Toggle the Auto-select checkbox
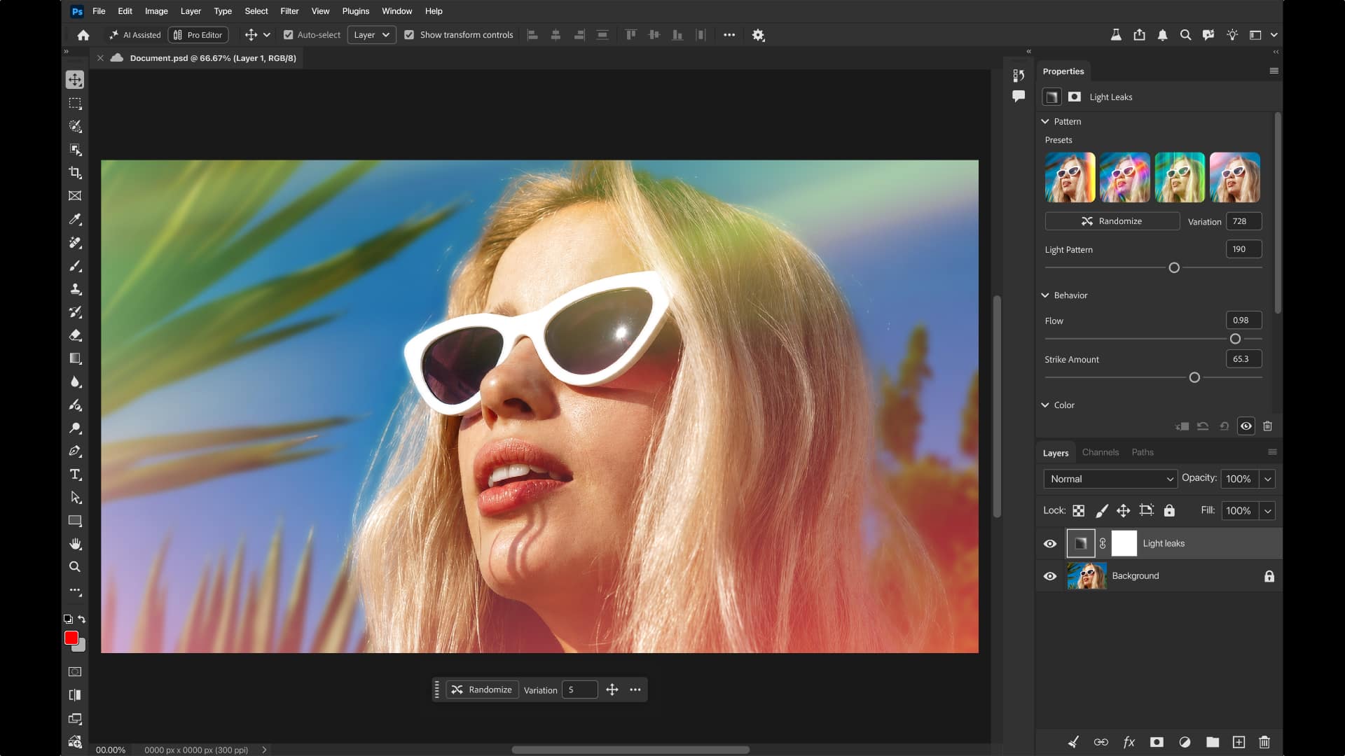Image resolution: width=1345 pixels, height=756 pixels. [x=288, y=35]
